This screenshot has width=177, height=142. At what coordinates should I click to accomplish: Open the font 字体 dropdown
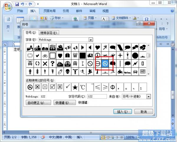(91, 40)
